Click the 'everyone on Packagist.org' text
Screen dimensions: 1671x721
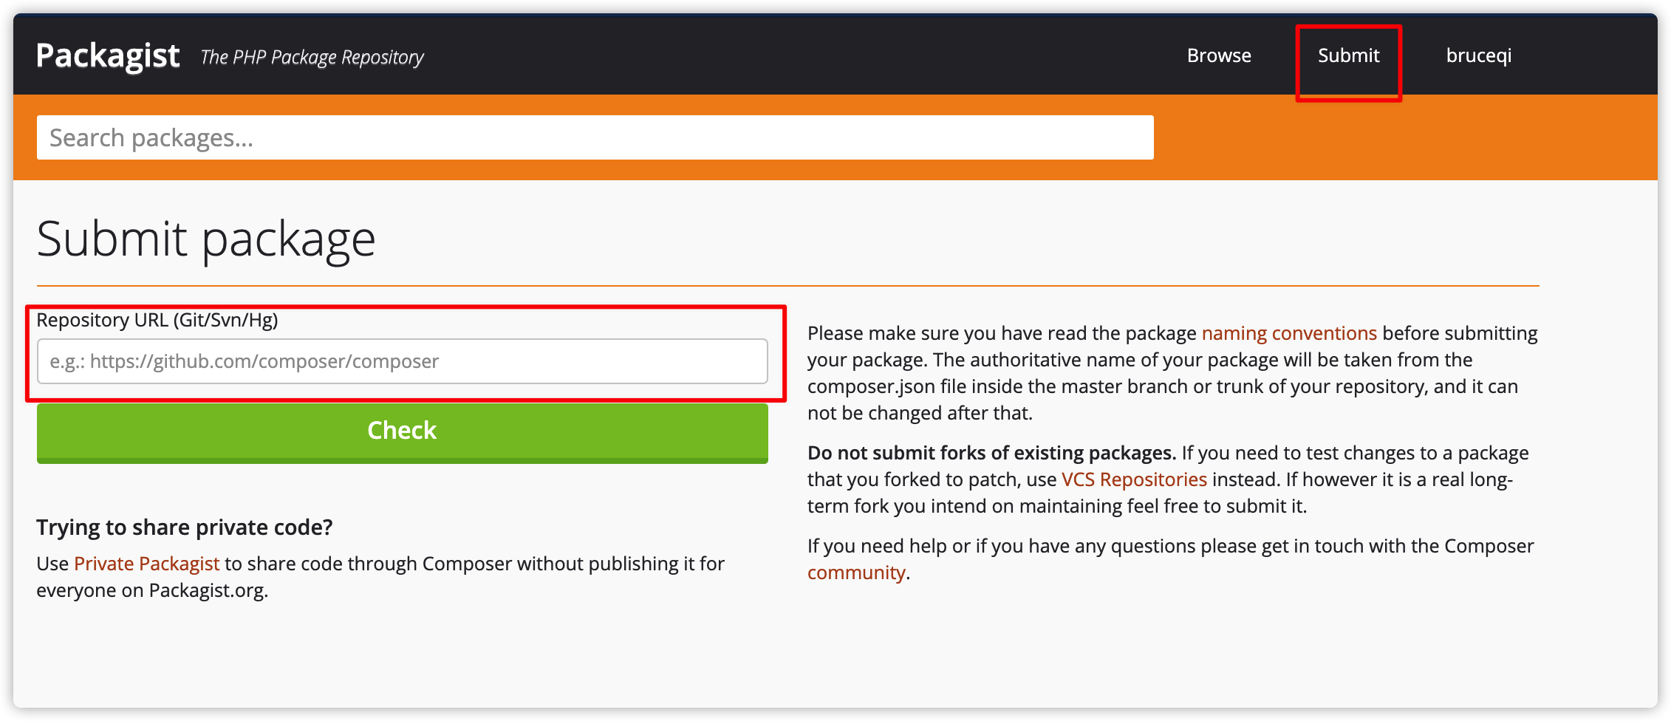pos(151,590)
